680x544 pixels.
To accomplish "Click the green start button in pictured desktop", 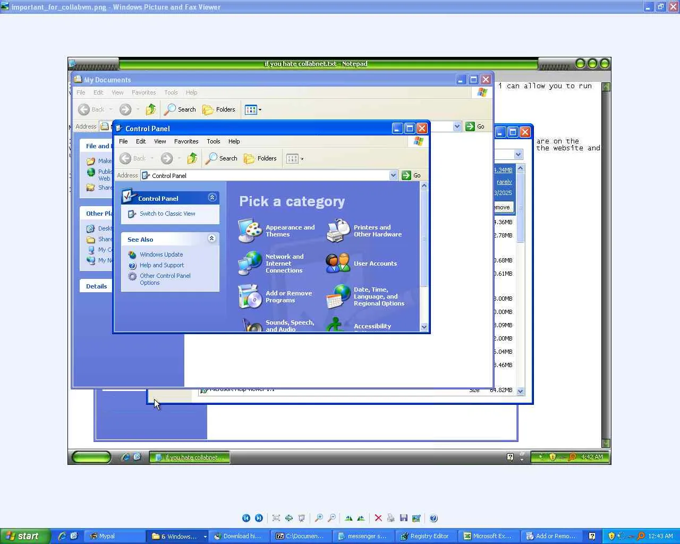I will coord(91,457).
